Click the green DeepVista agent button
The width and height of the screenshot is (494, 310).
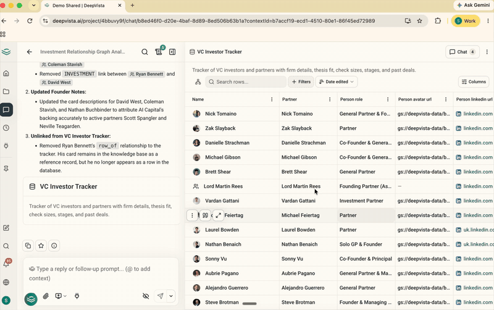click(31, 299)
